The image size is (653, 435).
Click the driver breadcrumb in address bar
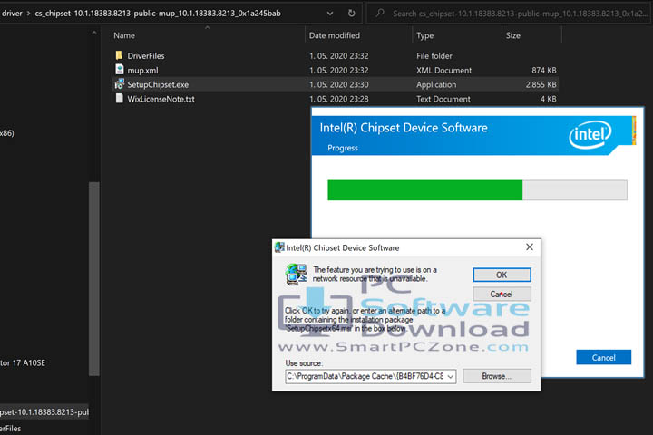point(12,14)
